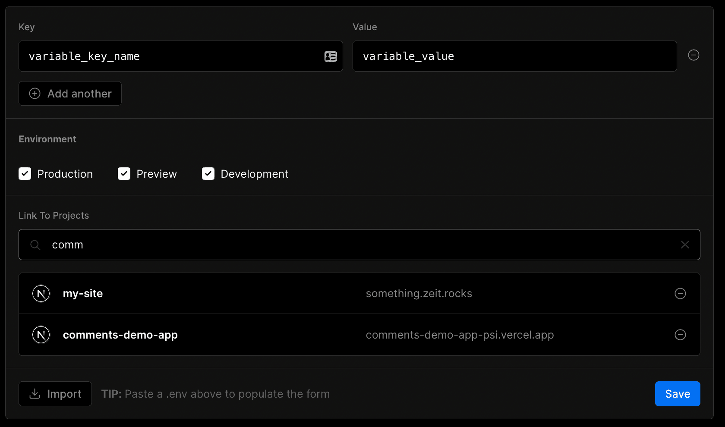Disable the Development environment checkbox
This screenshot has width=725, height=427.
208,174
